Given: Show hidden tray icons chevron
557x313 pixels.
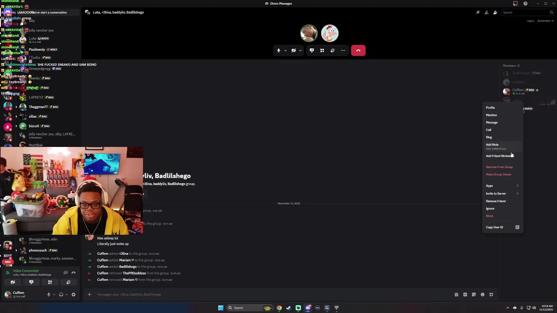Looking at the screenshot, I should (507, 308).
